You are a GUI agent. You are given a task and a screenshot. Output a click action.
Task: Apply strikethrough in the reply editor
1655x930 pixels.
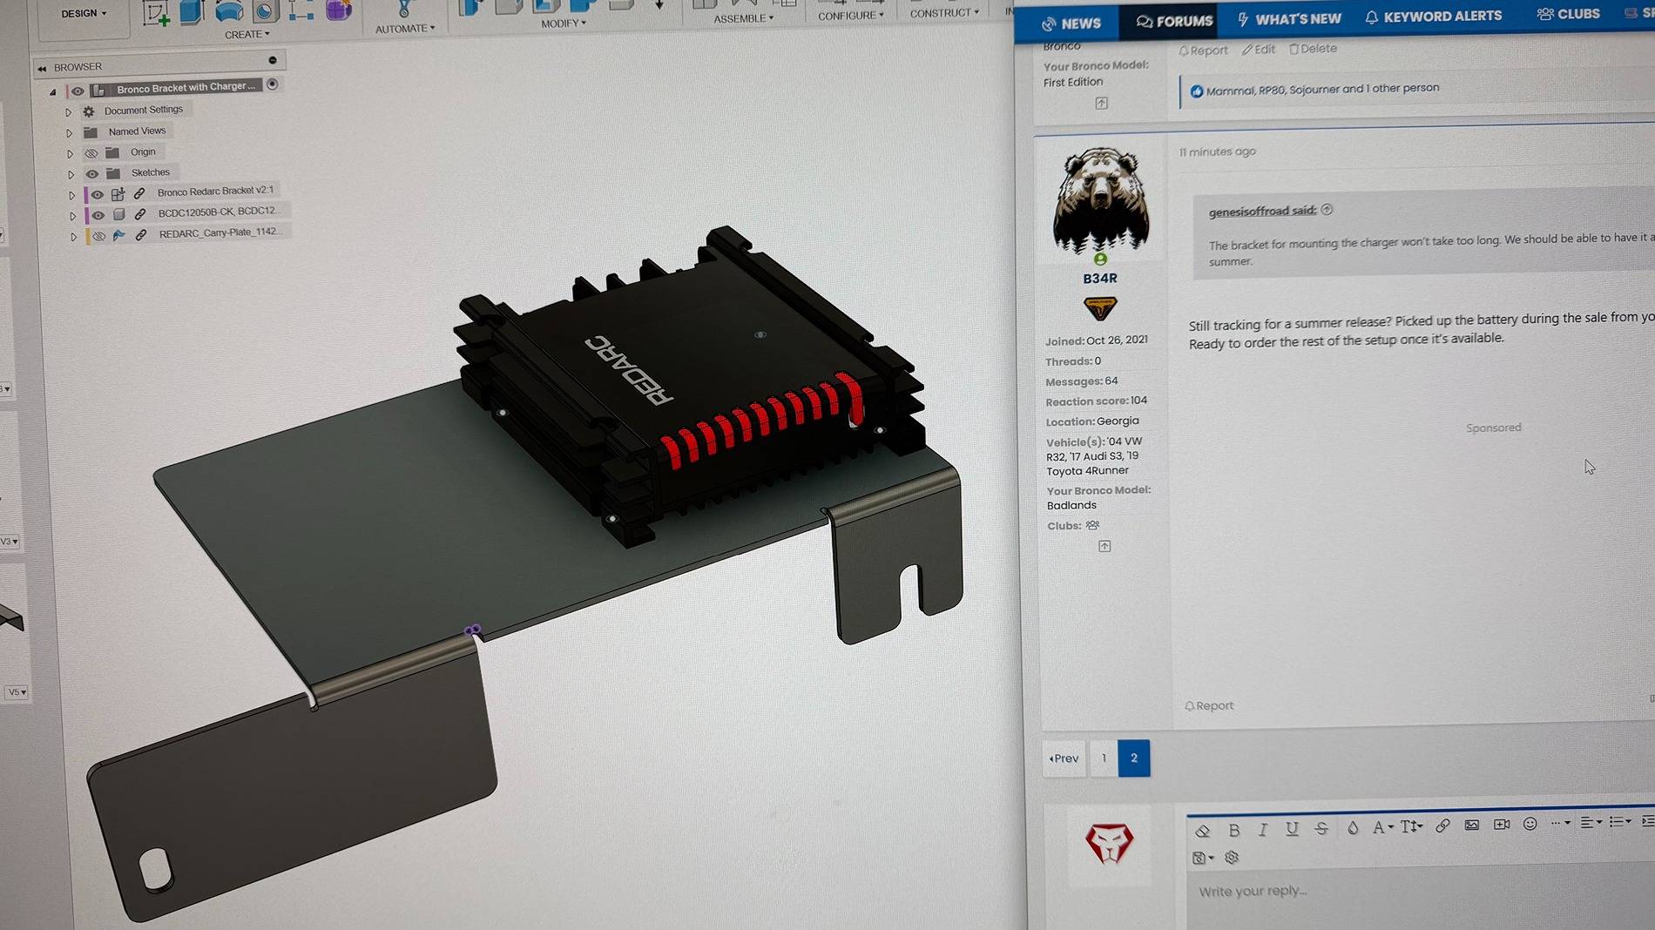[1321, 828]
